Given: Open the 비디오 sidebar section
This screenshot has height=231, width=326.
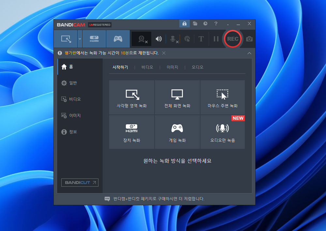Looking at the screenshot, I should 80,99.
